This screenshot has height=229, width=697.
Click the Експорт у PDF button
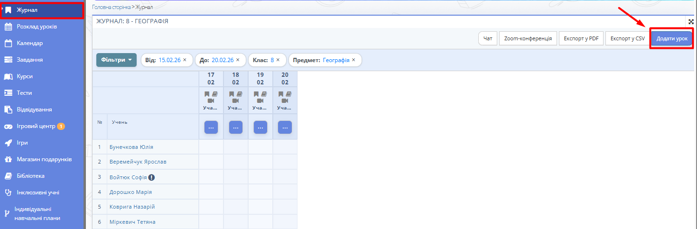pyautogui.click(x=581, y=38)
